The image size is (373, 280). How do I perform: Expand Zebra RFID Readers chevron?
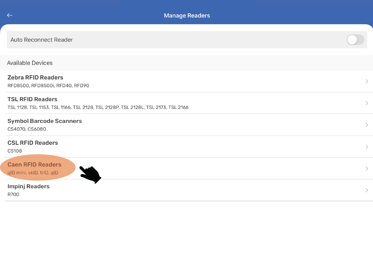(367, 81)
